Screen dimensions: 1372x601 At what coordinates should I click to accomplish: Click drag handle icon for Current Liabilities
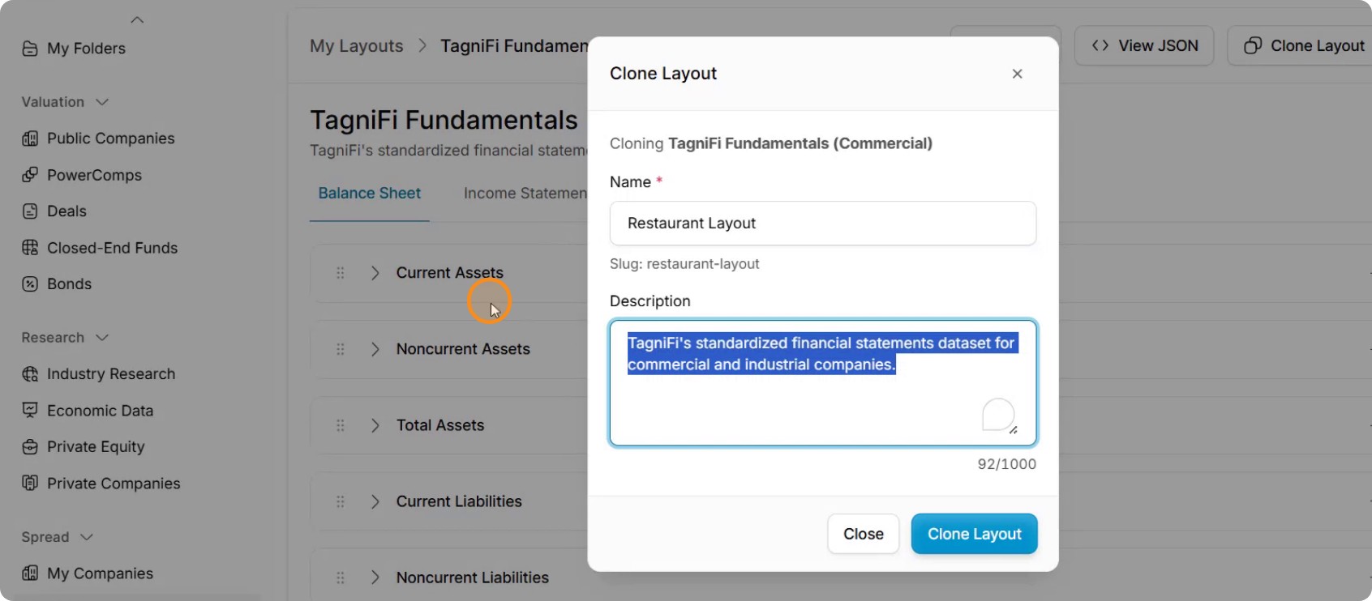point(341,501)
